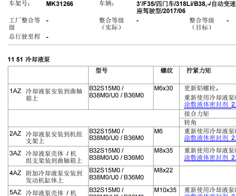Click the 总行驶里程 label

(x=24, y=36)
